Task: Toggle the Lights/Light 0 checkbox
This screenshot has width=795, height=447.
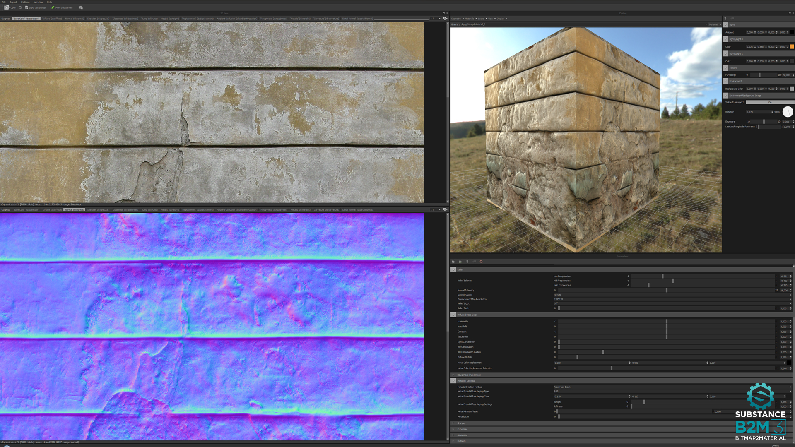Action: pos(725,39)
